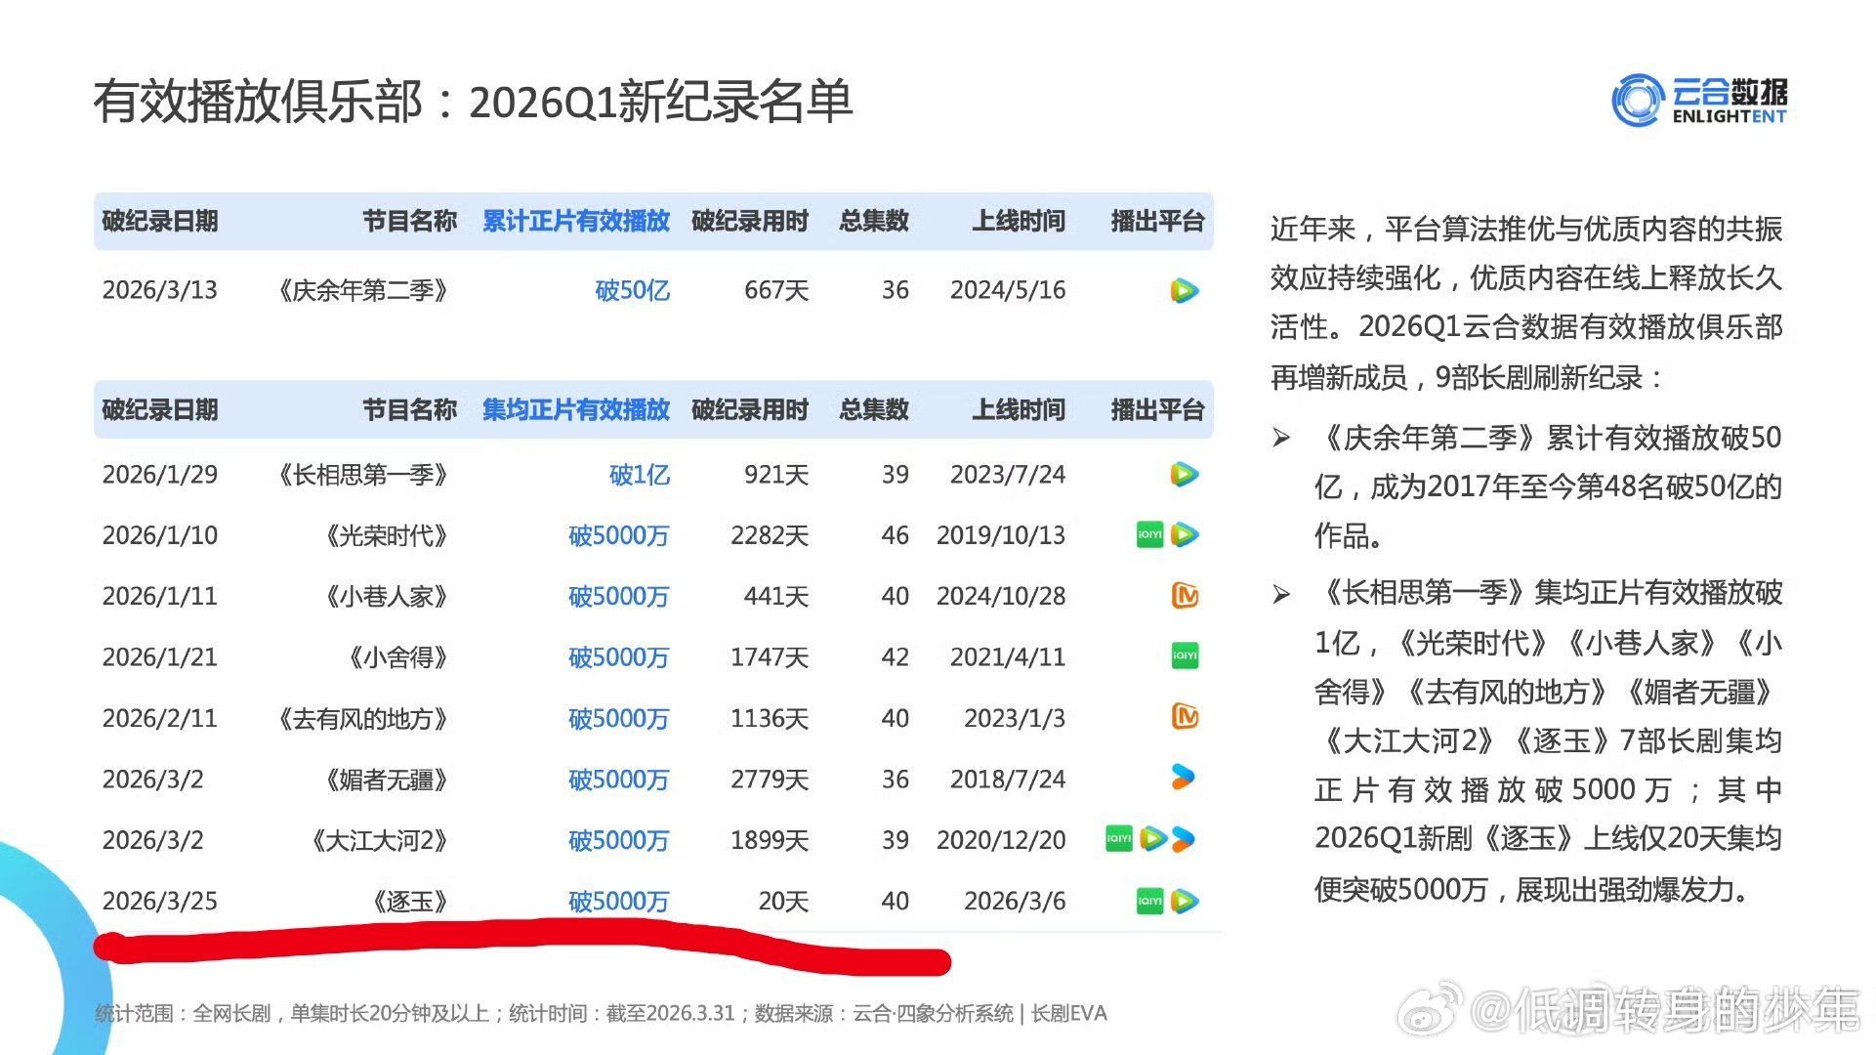Viewport: 1876px width, 1055px height.
Task: Click the 集均正片有效播放 column header
Action: (x=575, y=409)
